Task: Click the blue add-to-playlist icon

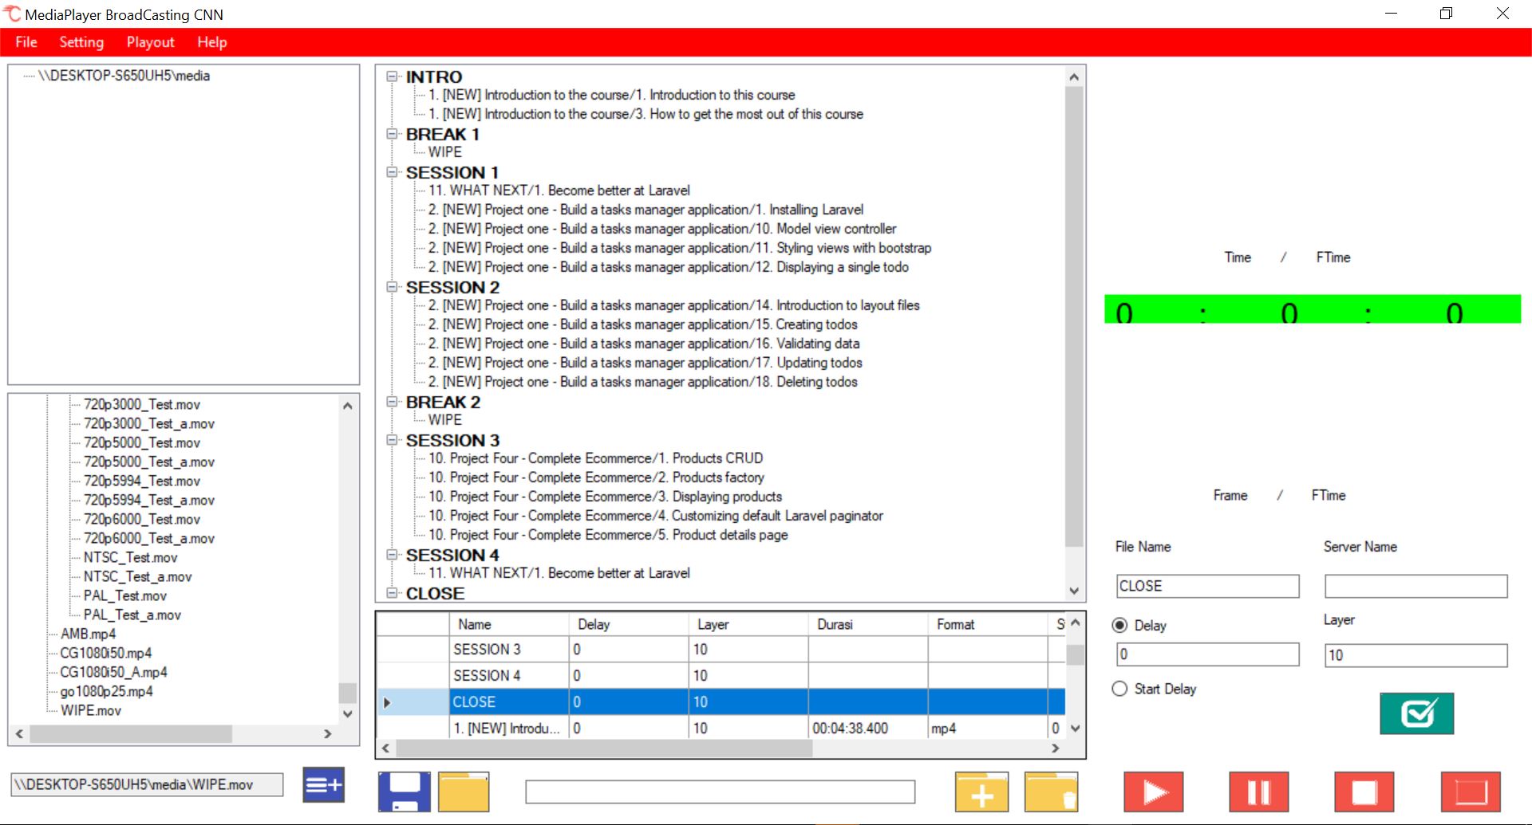Action: coord(322,784)
